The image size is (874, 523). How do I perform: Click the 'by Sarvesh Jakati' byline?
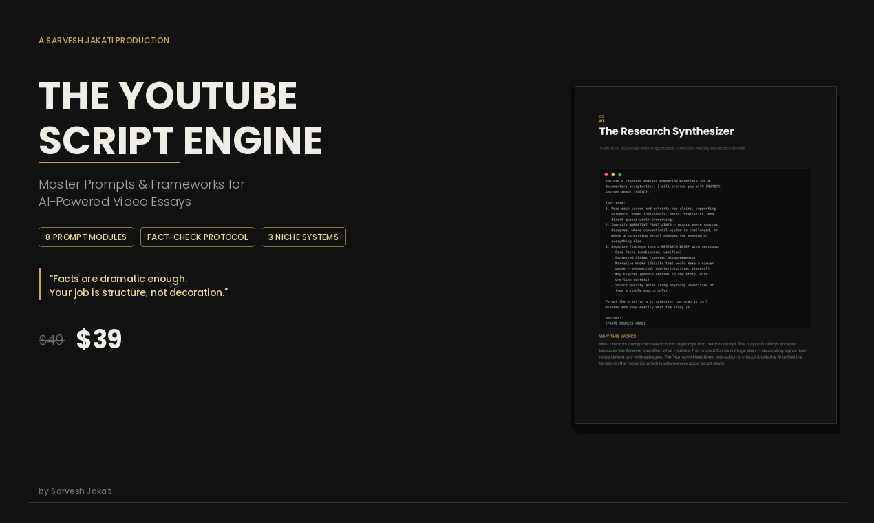click(75, 491)
